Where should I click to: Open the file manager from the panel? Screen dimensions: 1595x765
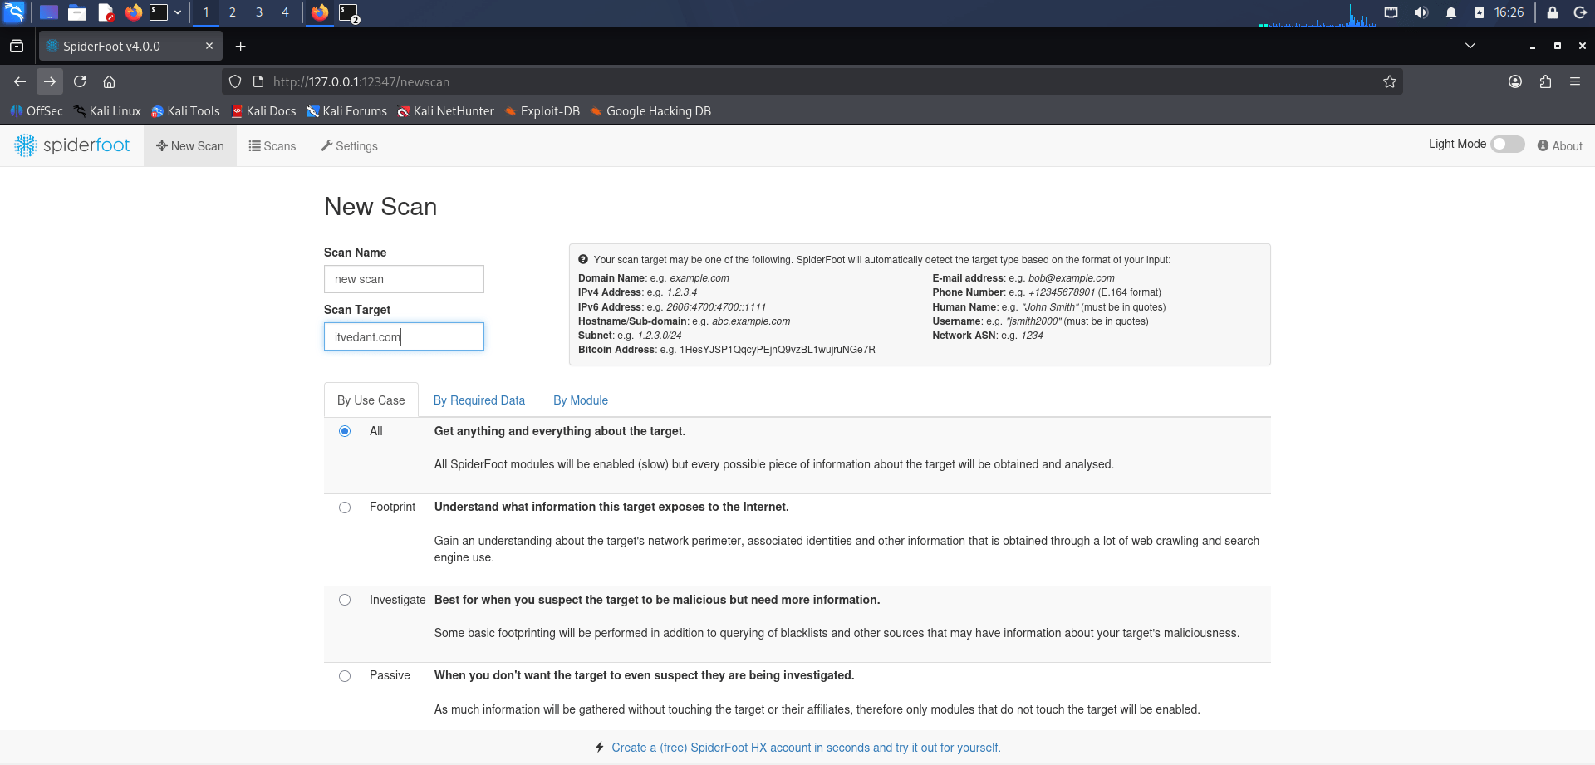[77, 12]
